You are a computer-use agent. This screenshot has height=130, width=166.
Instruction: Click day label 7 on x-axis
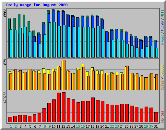click(40, 126)
